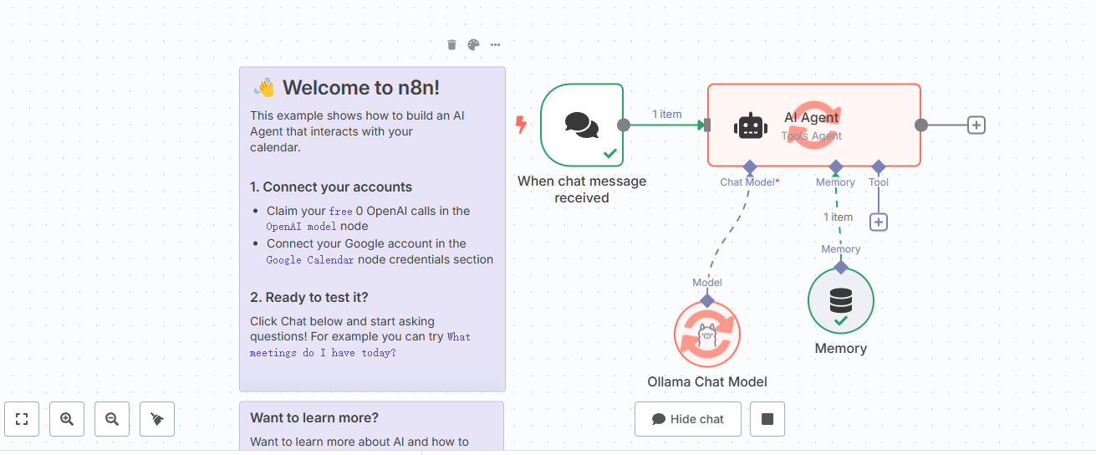Add a tool via the Tool plus

pos(879,222)
